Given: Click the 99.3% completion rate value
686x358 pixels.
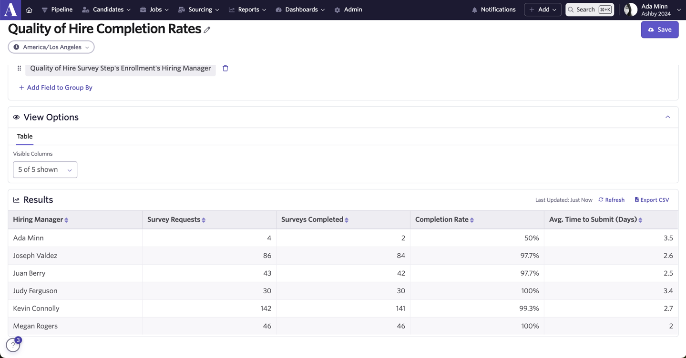Looking at the screenshot, I should [x=529, y=308].
